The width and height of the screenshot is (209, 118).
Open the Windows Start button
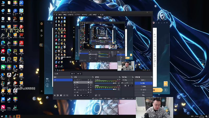click(x=2, y=116)
